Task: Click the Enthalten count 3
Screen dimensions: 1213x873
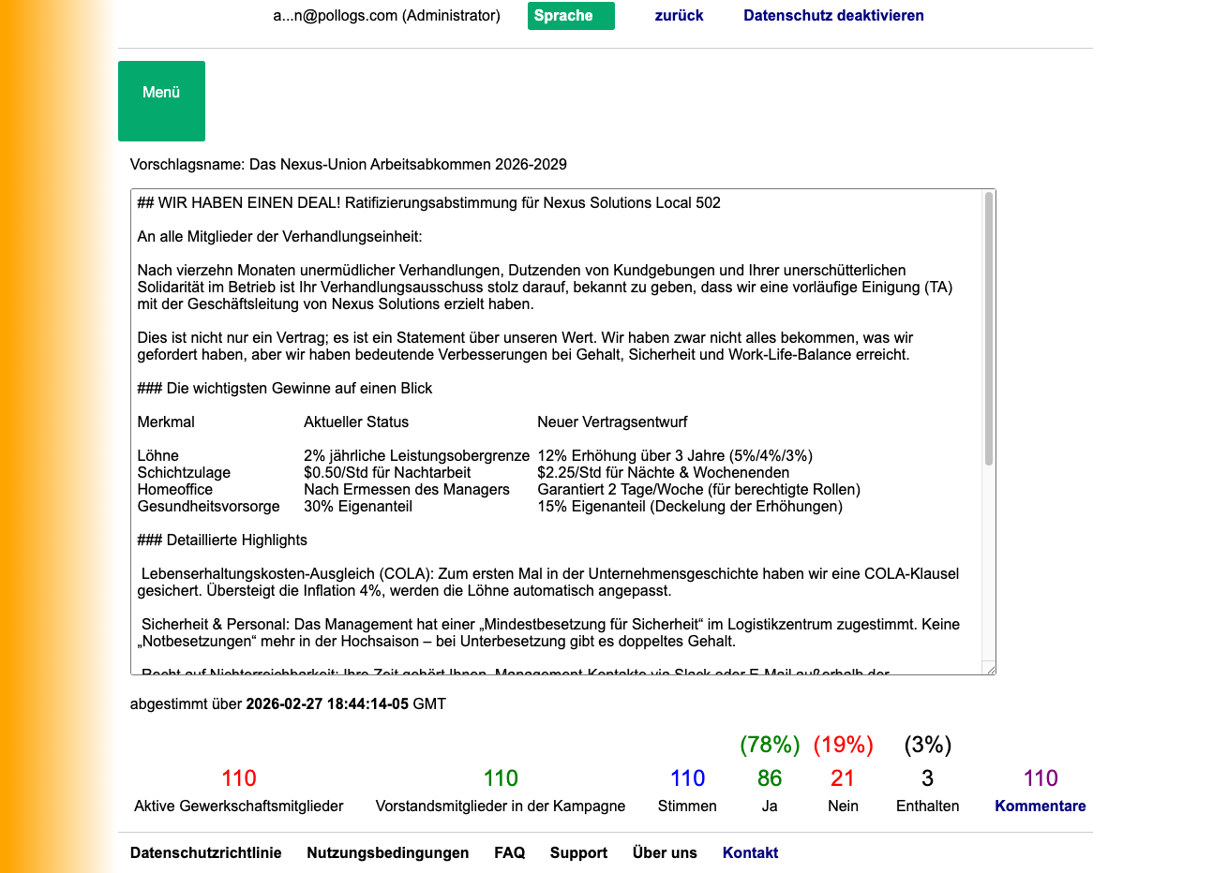Action: [927, 777]
